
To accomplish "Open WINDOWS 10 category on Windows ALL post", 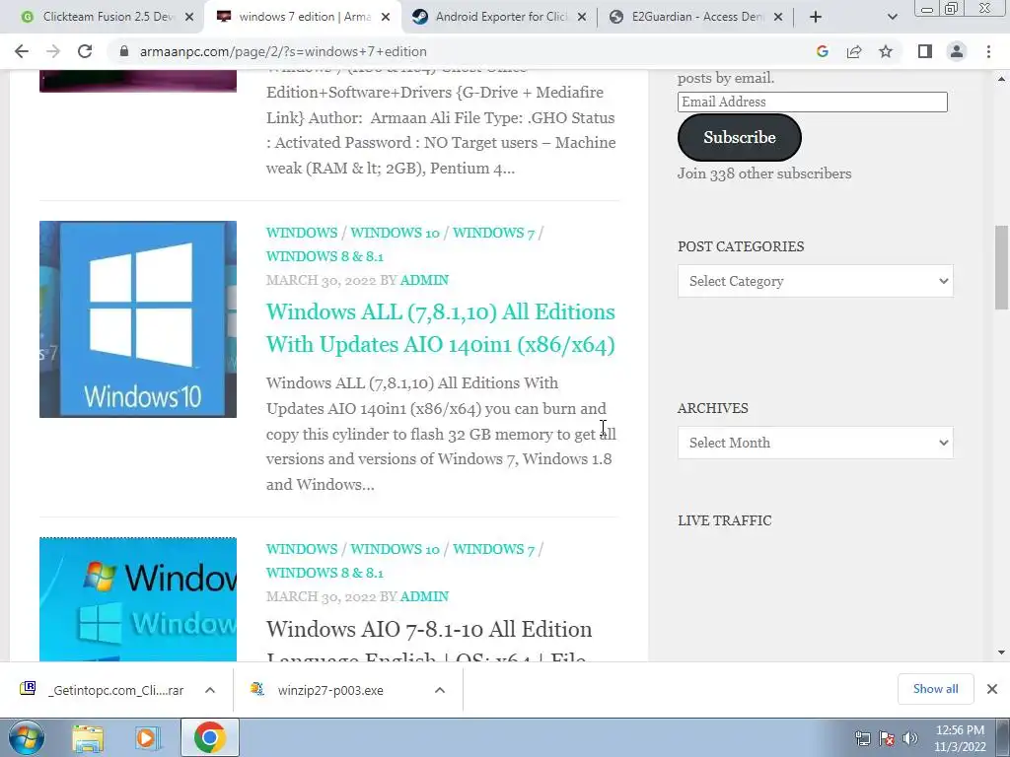I will coord(395,233).
